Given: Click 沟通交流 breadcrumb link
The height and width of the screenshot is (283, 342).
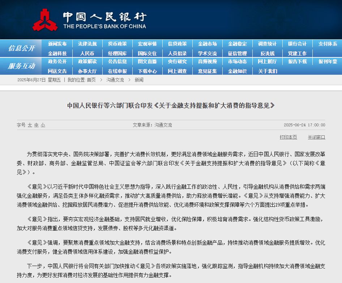Looking at the screenshot, I should click(115, 80).
